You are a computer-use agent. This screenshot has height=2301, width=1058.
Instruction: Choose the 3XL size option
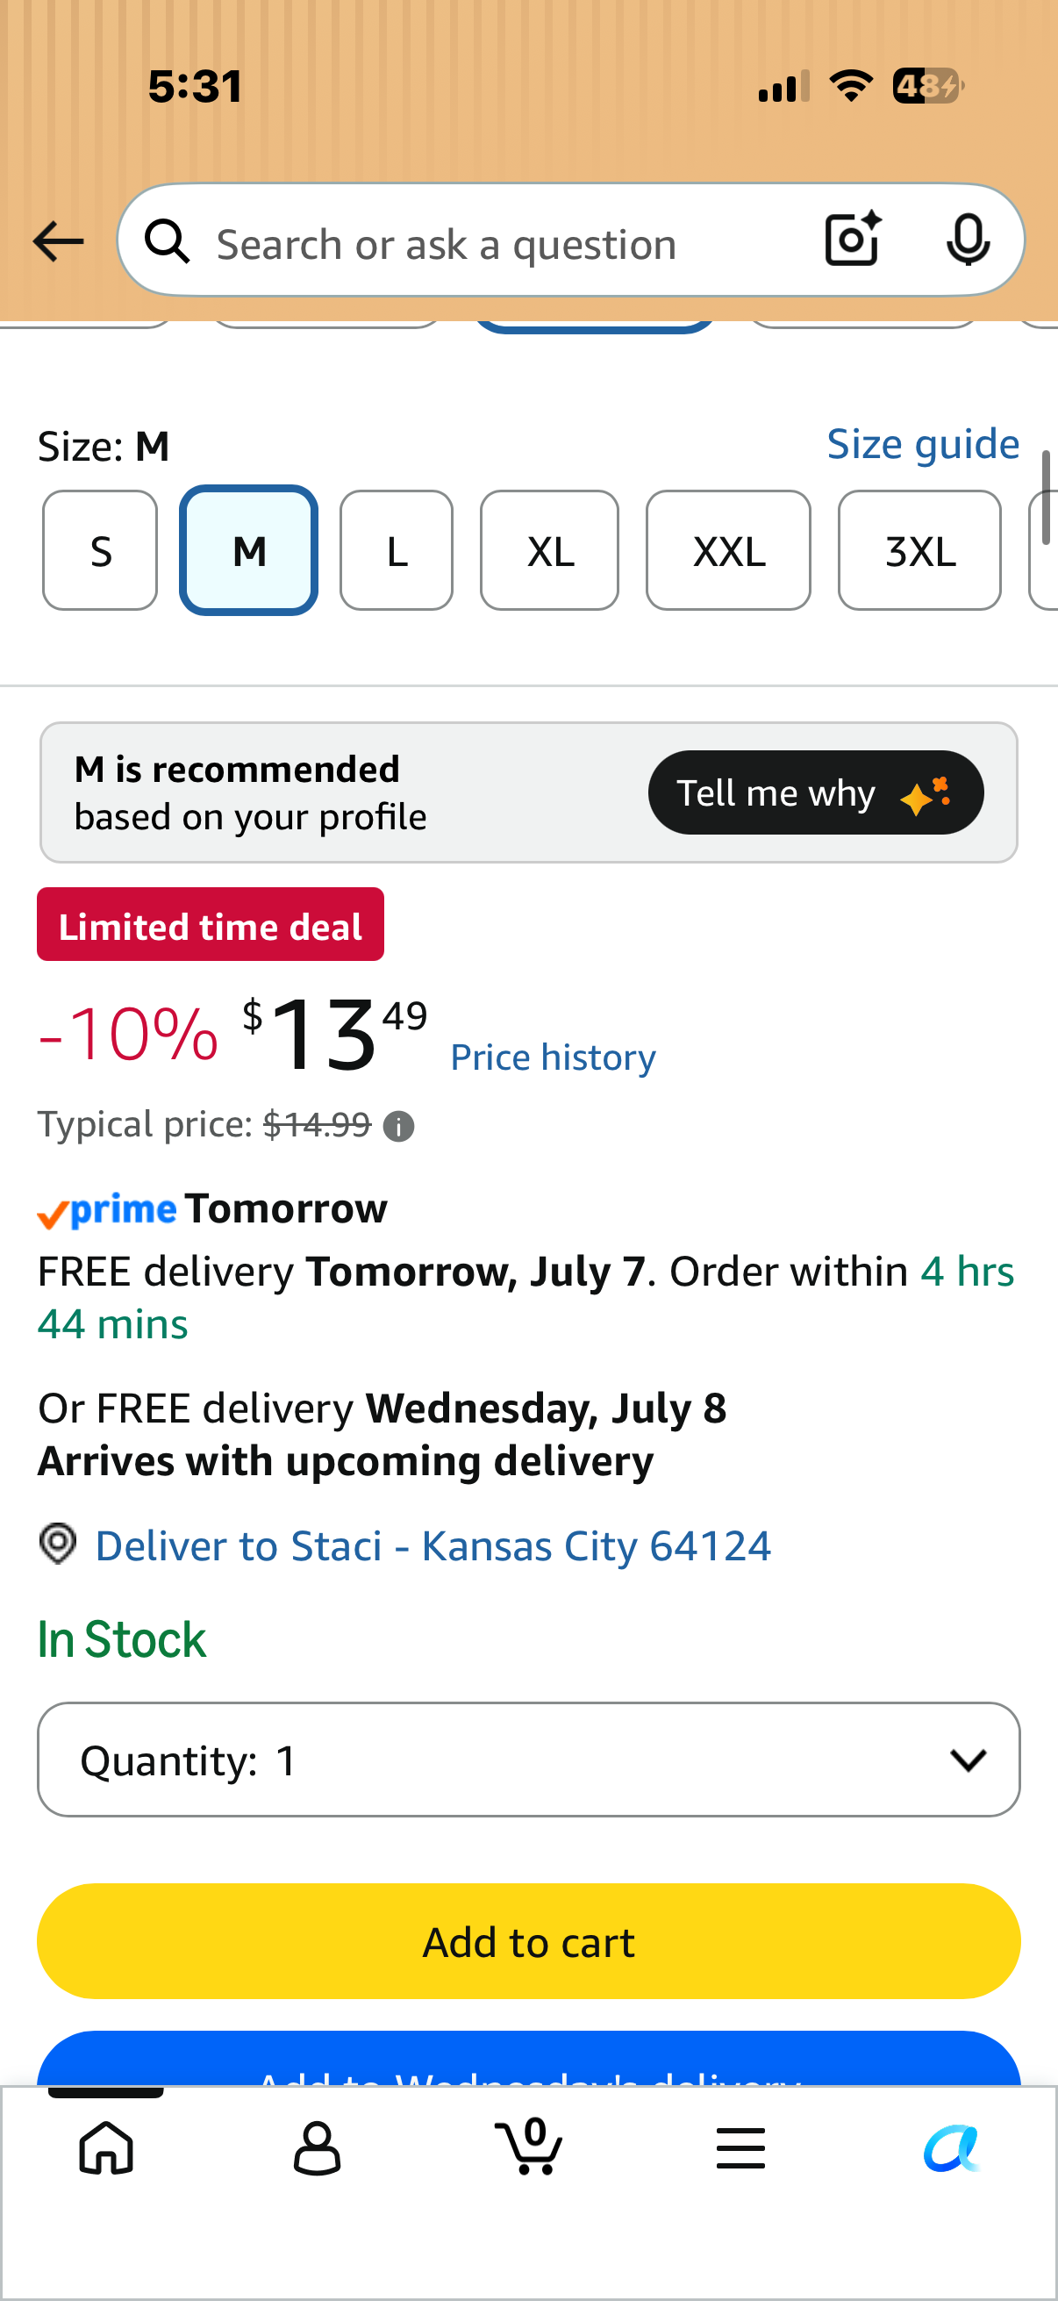click(x=919, y=550)
